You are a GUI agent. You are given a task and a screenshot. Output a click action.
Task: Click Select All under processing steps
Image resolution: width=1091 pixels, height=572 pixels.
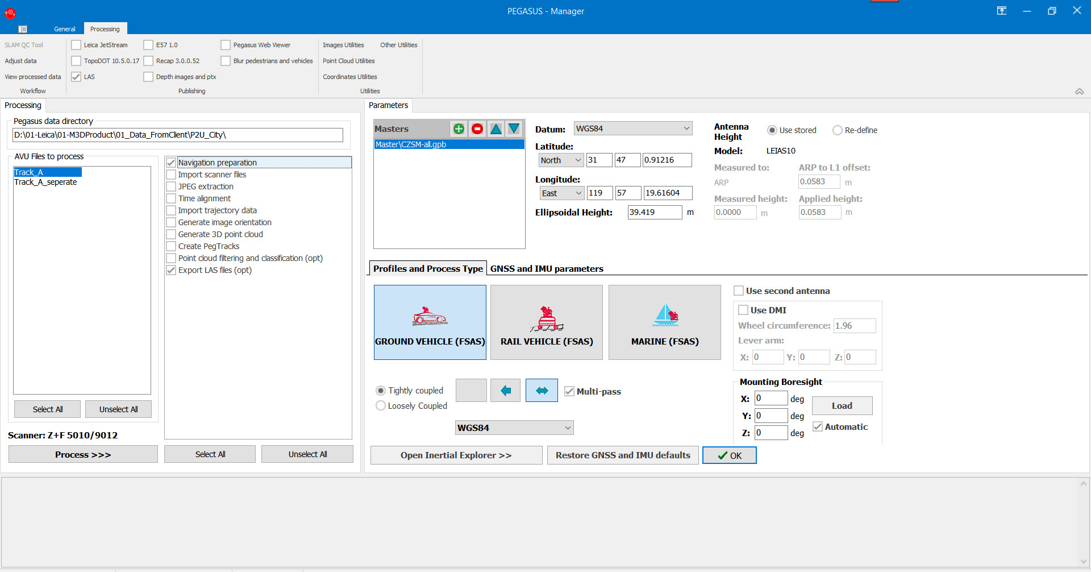[x=210, y=454]
